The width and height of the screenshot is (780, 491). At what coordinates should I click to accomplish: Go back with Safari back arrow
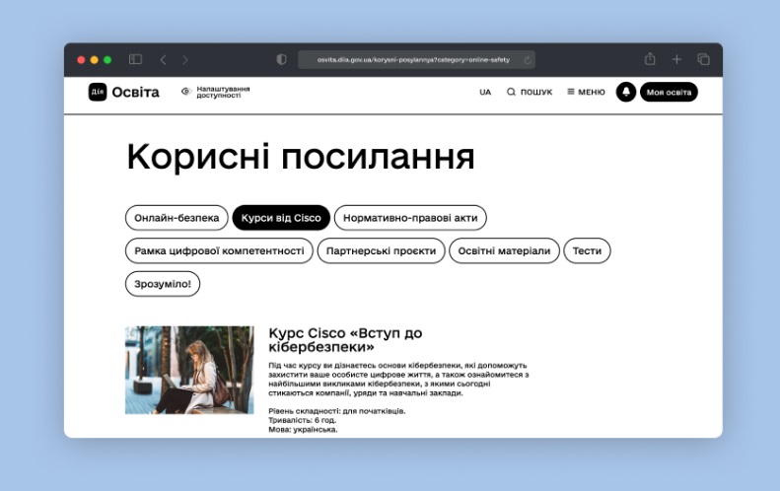click(164, 59)
